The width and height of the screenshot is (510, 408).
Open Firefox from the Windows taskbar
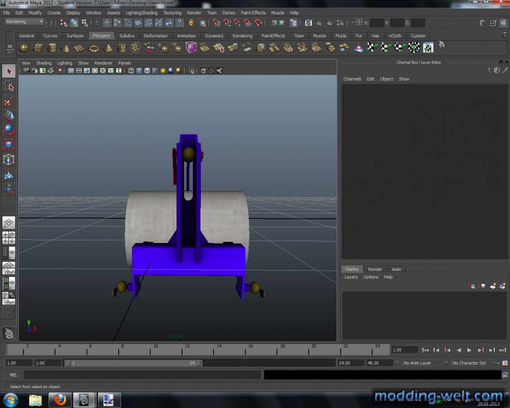60,399
